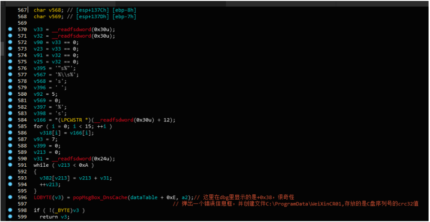Click dataTable argument on line 596
Image resolution: width=430 pixels, height=222 pixels.
pos(144,197)
